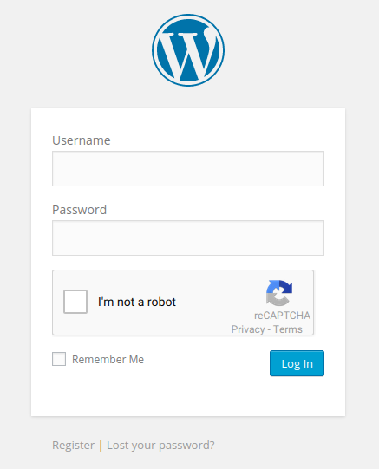
Task: Enable the Remember Me checkbox
Action: [59, 359]
